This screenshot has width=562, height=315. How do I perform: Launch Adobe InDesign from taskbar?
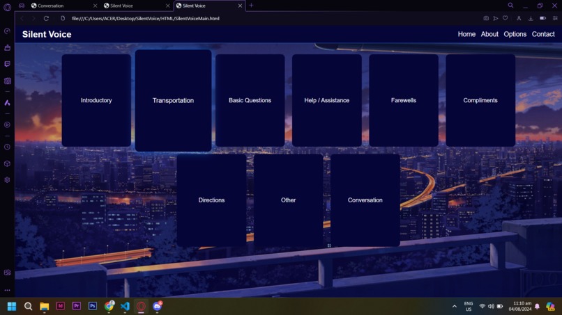click(60, 306)
